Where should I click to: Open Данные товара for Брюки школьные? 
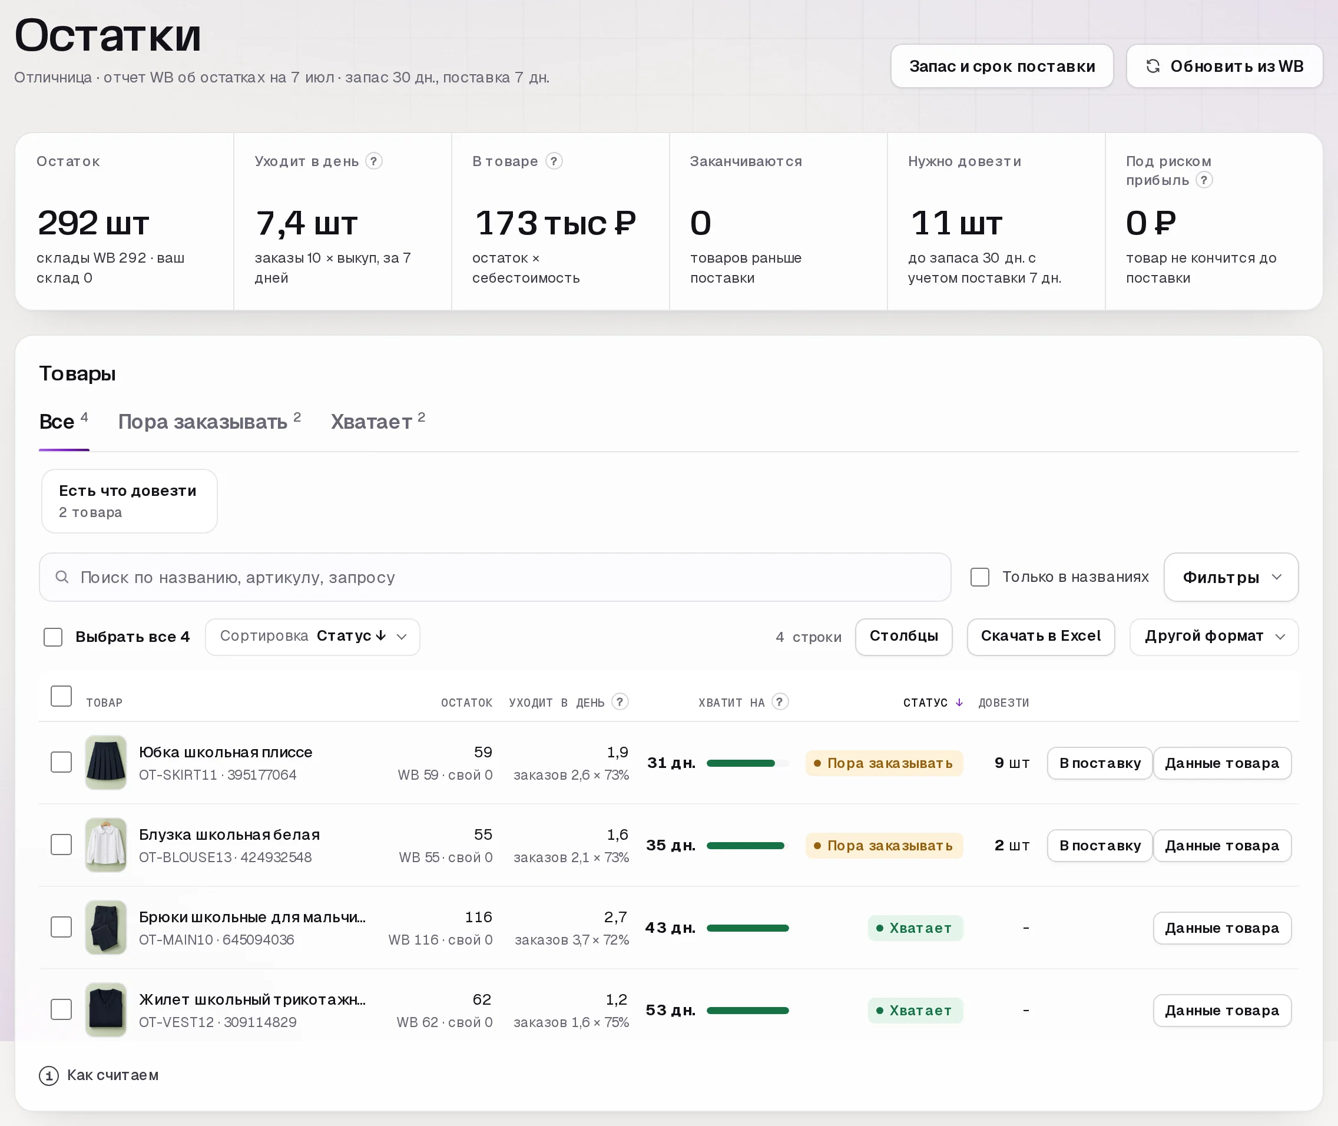pyautogui.click(x=1222, y=928)
